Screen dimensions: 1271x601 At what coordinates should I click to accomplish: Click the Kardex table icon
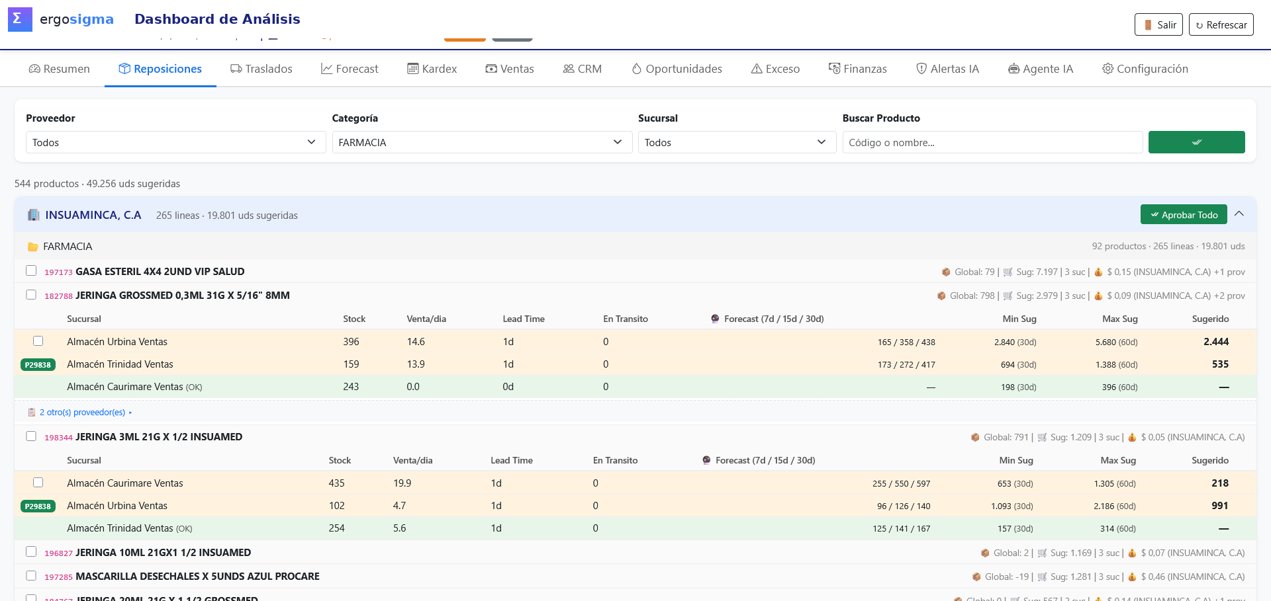click(x=412, y=69)
